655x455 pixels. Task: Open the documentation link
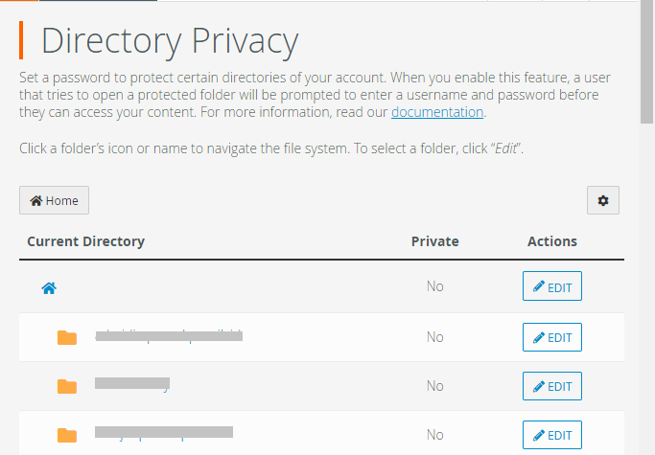[x=436, y=112]
